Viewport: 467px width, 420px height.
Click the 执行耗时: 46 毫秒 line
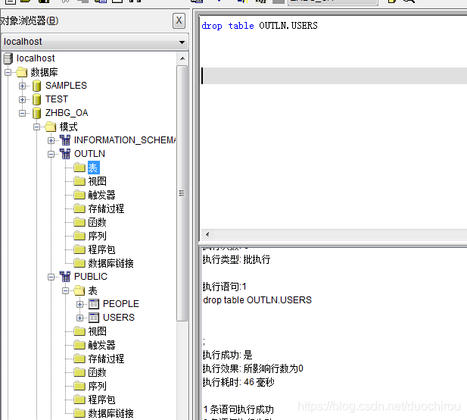238,382
